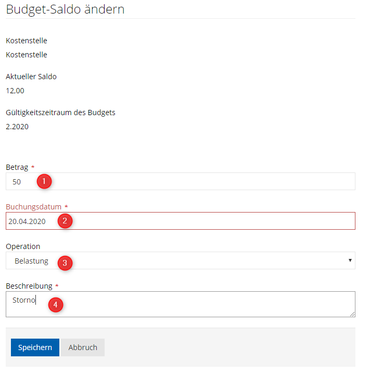Cancel using the Abbruch button
Viewport: 370px width, 373px height.
83,347
